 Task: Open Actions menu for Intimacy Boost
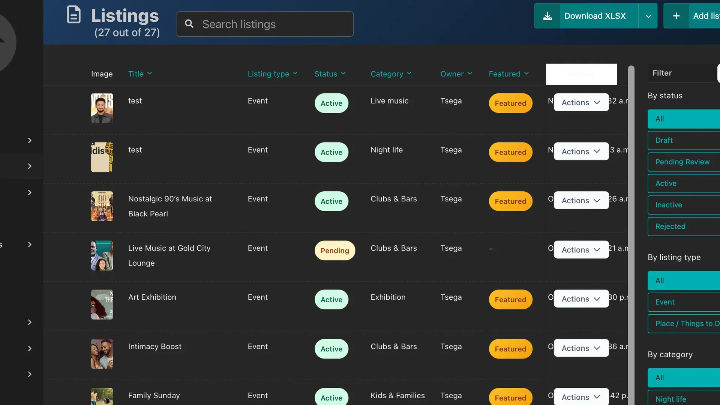coord(581,348)
